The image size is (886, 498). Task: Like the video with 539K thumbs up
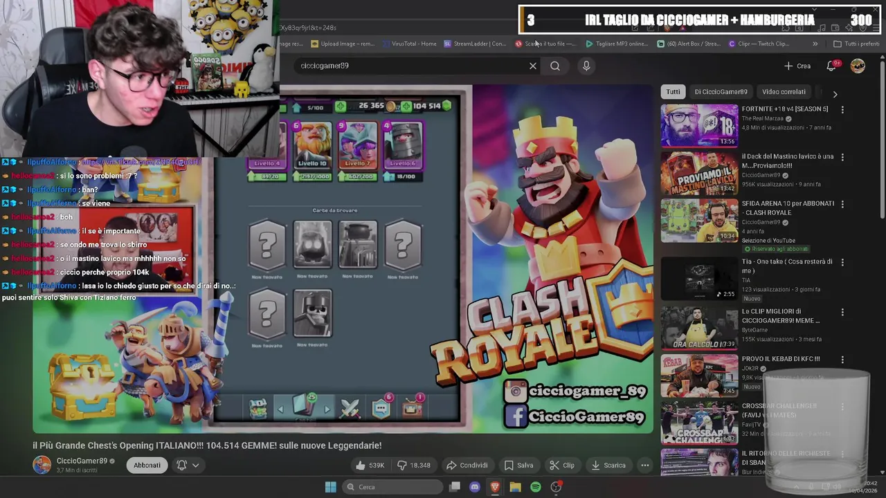pos(370,465)
